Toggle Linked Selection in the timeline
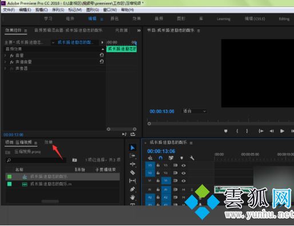 pos(171,158)
